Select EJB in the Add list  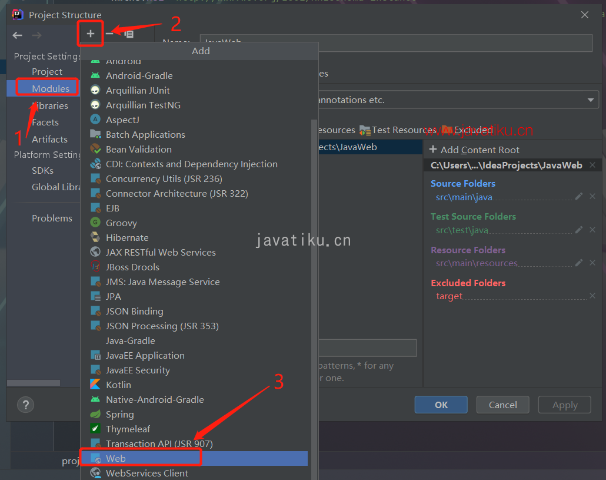[x=194, y=208]
